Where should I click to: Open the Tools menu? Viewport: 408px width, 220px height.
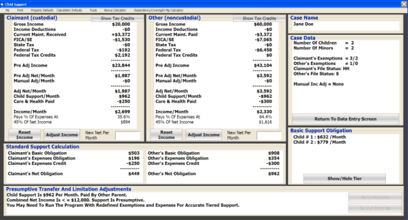point(93,10)
